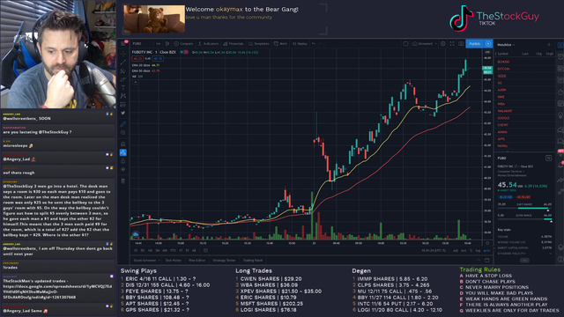Image resolution: width=564 pixels, height=317 pixels.
Task: Start bar Replay mode
Action: point(300,43)
